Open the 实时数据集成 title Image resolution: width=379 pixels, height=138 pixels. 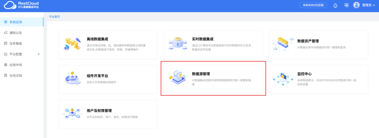click(x=203, y=39)
